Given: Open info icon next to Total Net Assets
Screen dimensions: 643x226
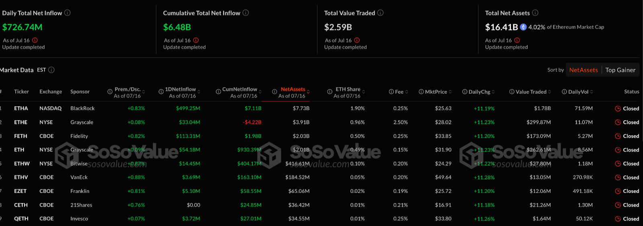Looking at the screenshot, I should 535,13.
